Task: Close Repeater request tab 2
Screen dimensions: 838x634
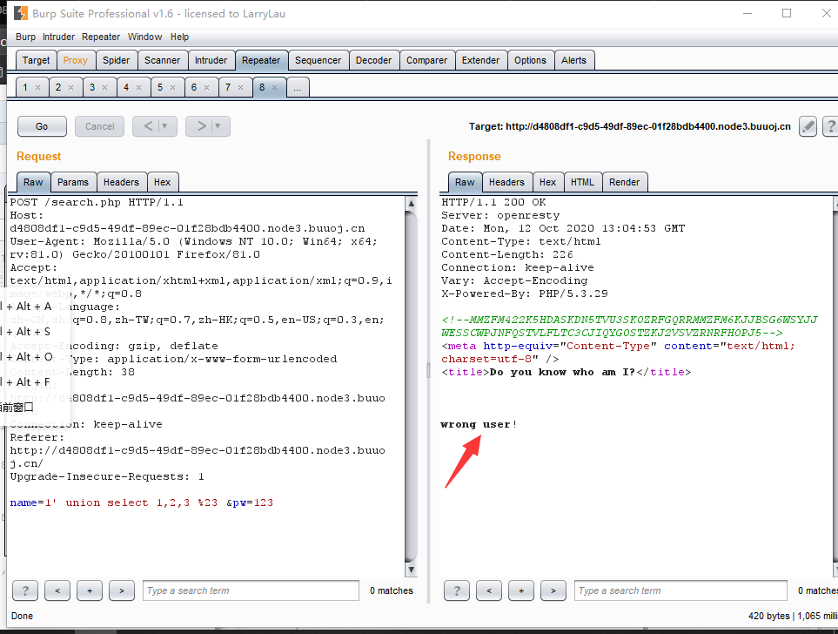Action: (x=70, y=88)
